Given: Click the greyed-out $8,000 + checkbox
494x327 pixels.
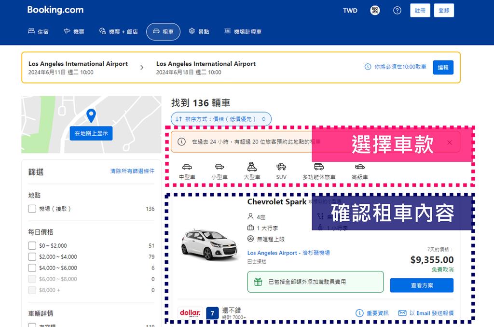Looking at the screenshot, I should tap(32, 290).
